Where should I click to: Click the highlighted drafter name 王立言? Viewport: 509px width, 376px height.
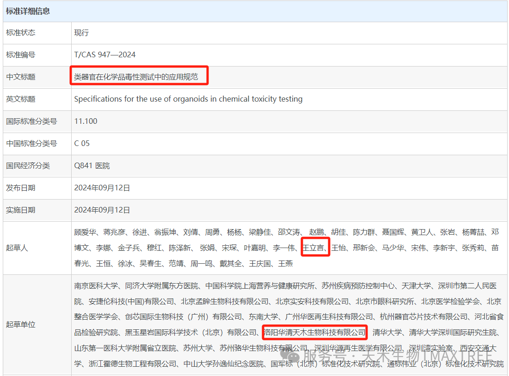tap(314, 248)
